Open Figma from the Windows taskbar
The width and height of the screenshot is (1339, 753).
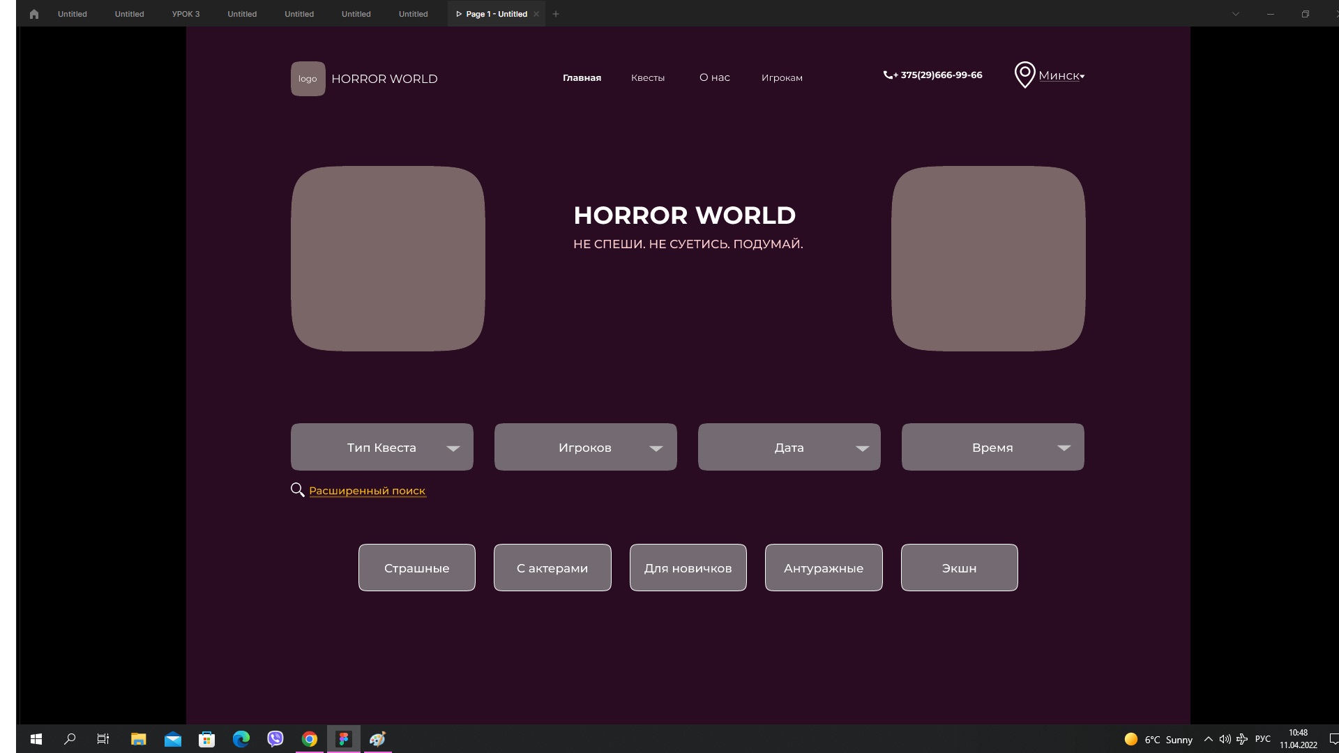[x=344, y=739]
